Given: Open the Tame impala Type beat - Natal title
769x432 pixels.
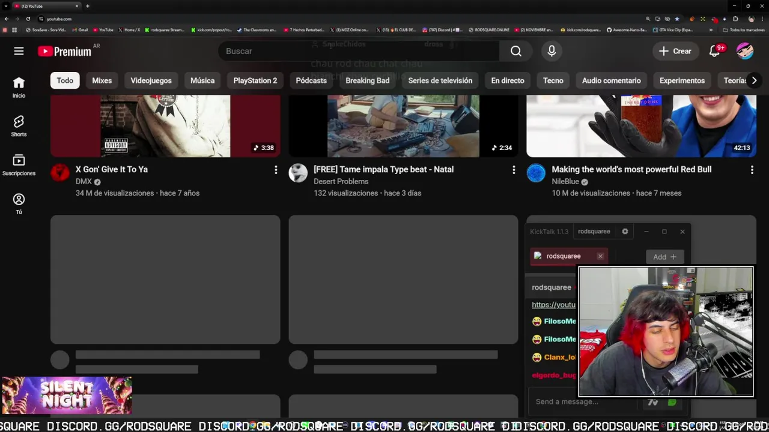Looking at the screenshot, I should click(x=383, y=169).
